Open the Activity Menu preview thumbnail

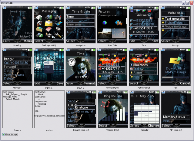coord(112,67)
